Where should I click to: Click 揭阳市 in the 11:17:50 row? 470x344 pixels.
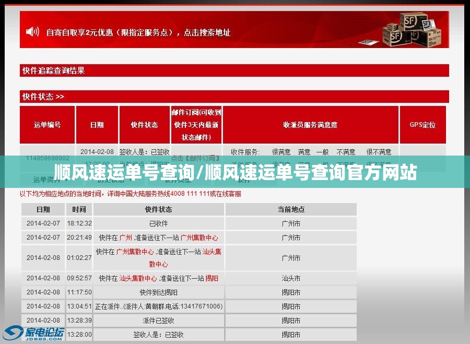[291, 292]
